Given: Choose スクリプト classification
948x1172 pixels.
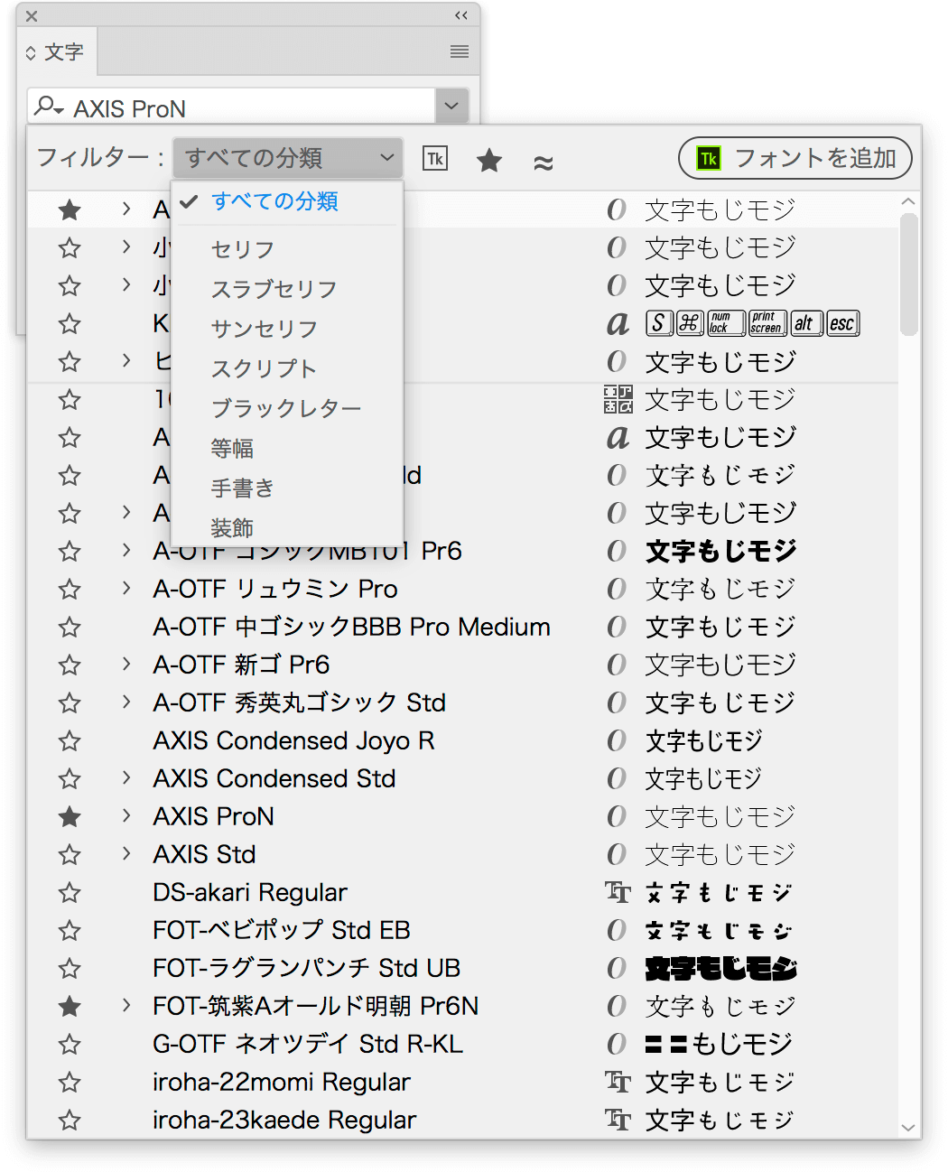Looking at the screenshot, I should click(286, 368).
